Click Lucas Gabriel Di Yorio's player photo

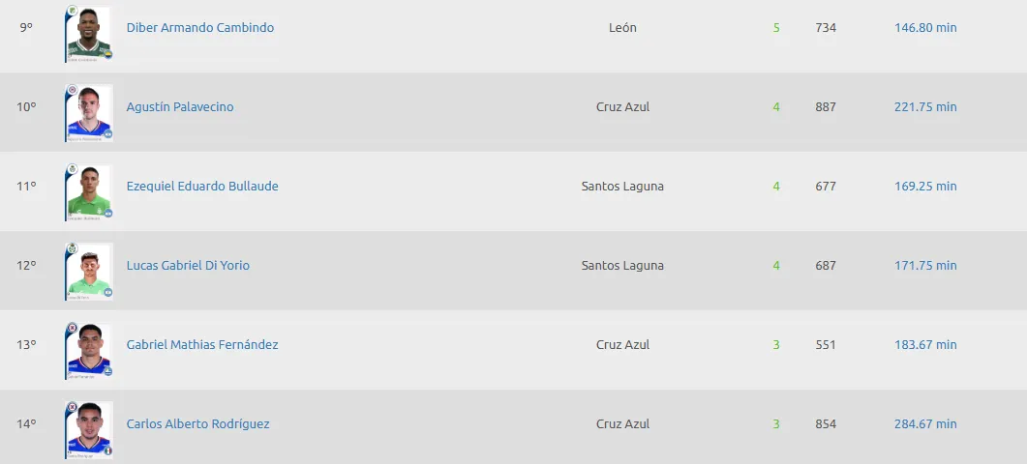[88, 271]
